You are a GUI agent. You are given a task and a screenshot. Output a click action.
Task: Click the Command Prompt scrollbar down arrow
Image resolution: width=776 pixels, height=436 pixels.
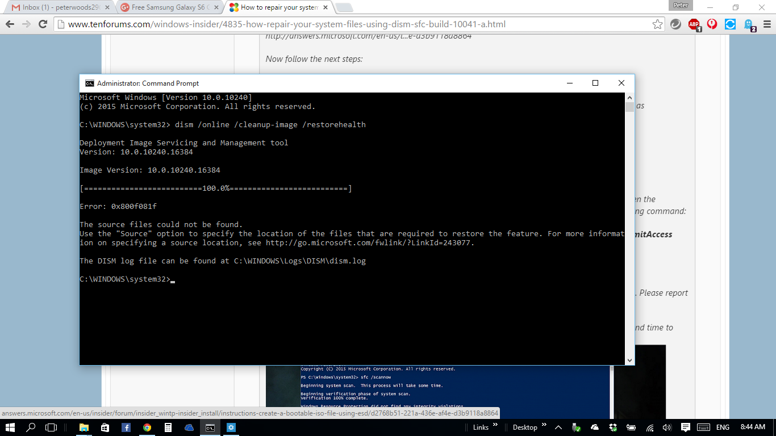(629, 360)
